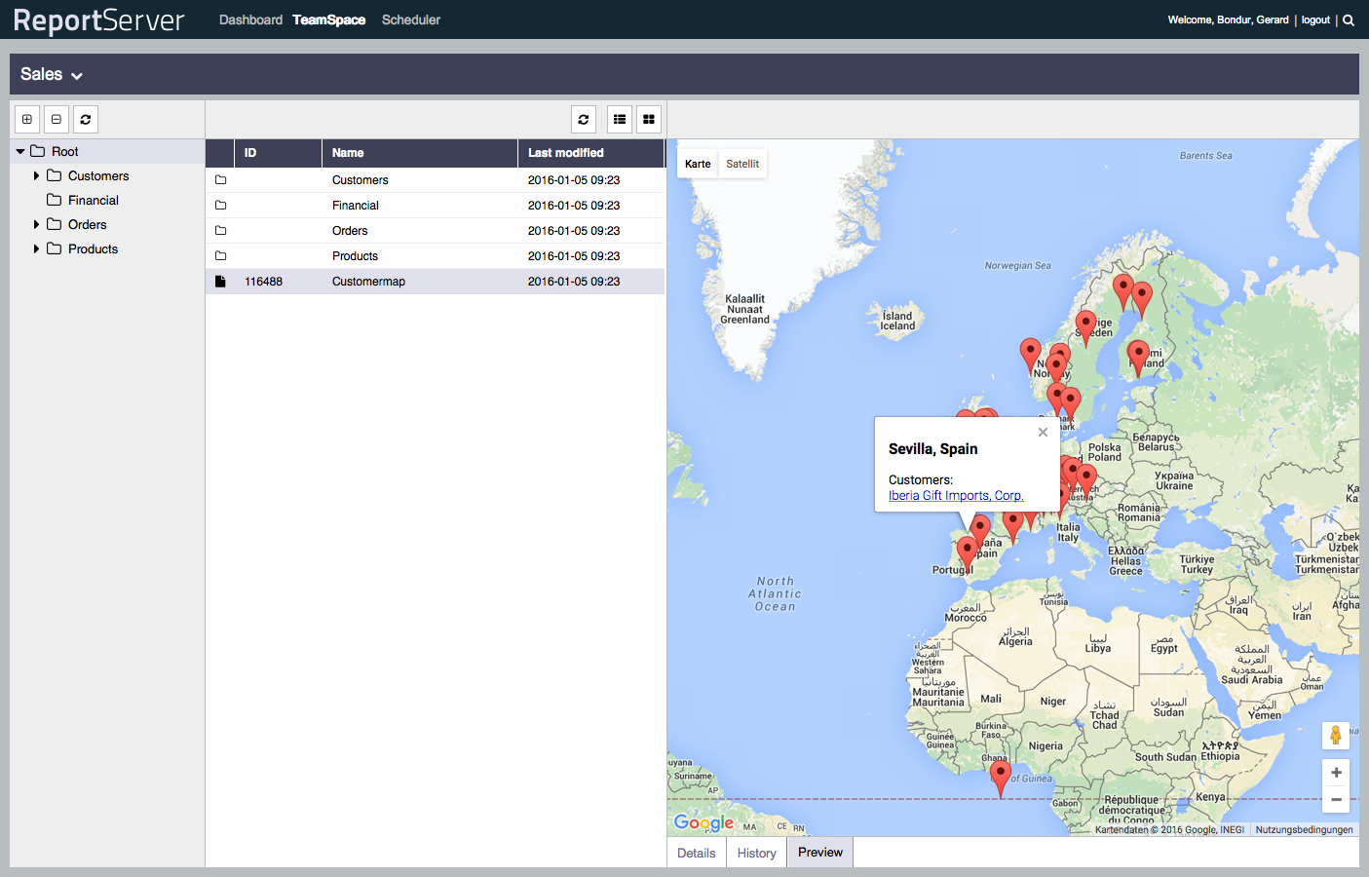Image resolution: width=1369 pixels, height=877 pixels.
Task: Select Customers folder in the tree
Action: click(98, 175)
